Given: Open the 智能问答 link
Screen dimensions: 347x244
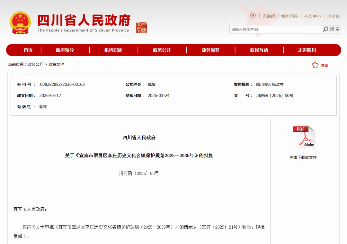Looking at the screenshot, I should pyautogui.click(x=289, y=16).
